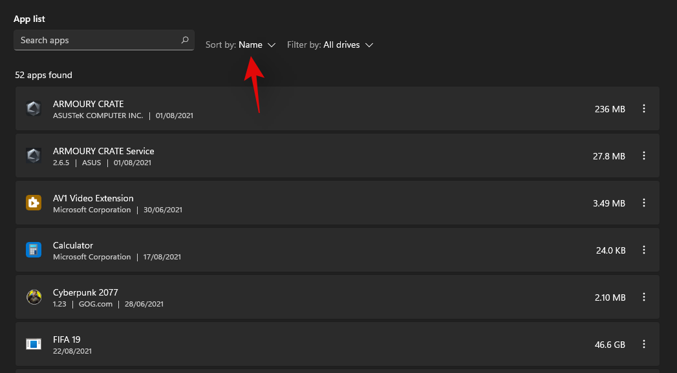Click the Calculator app icon

(x=34, y=250)
